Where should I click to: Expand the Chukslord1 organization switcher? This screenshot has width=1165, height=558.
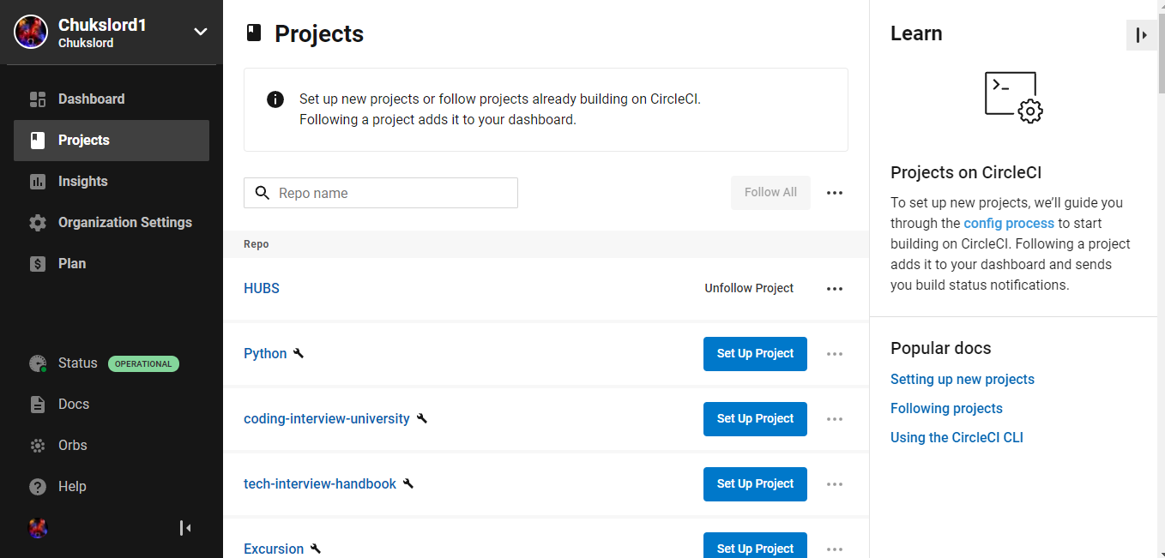point(200,32)
